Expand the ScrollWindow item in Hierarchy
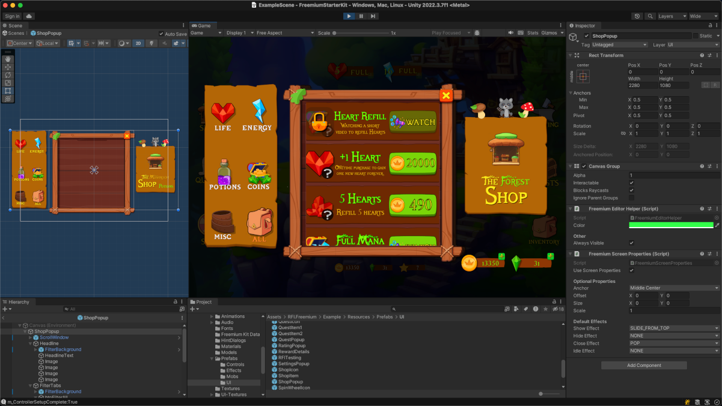Viewport: 722px width, 406px height. click(x=31, y=338)
